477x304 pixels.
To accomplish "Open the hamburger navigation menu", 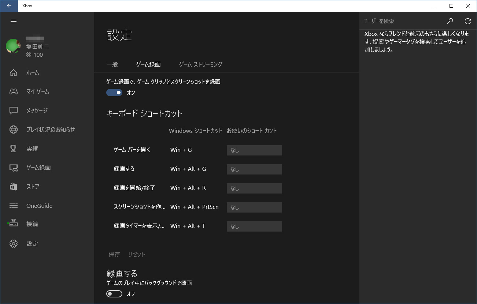I will point(14,22).
